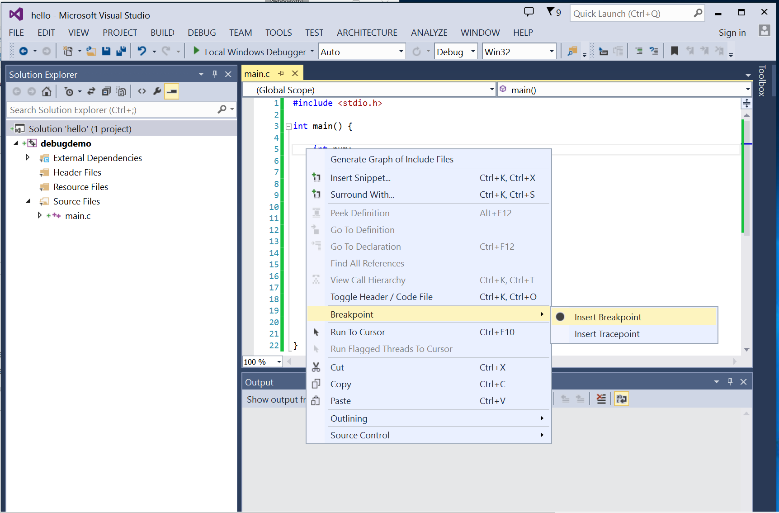Open Properties with the wrench icon

tap(157, 91)
